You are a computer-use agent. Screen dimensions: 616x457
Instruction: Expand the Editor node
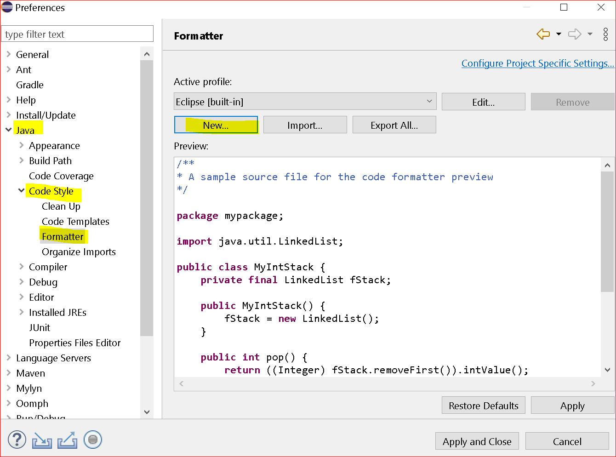[x=21, y=297]
